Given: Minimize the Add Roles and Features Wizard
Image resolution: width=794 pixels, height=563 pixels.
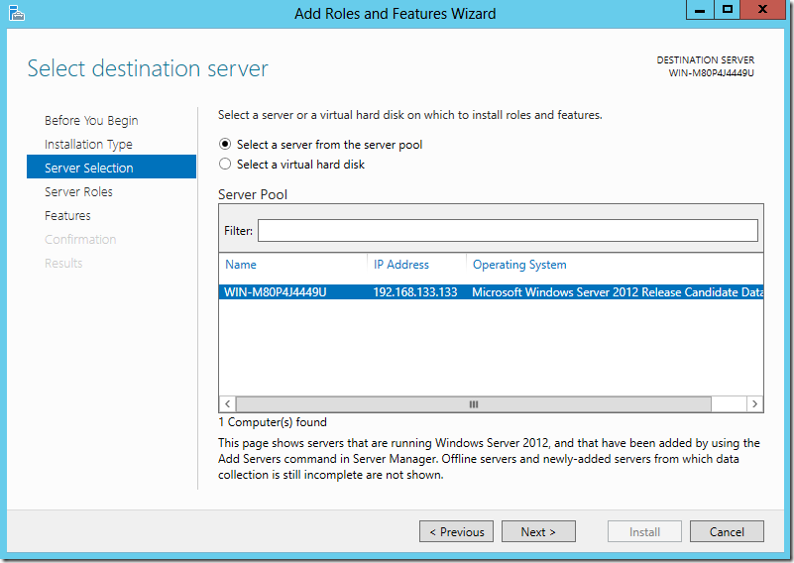Looking at the screenshot, I should point(701,10).
